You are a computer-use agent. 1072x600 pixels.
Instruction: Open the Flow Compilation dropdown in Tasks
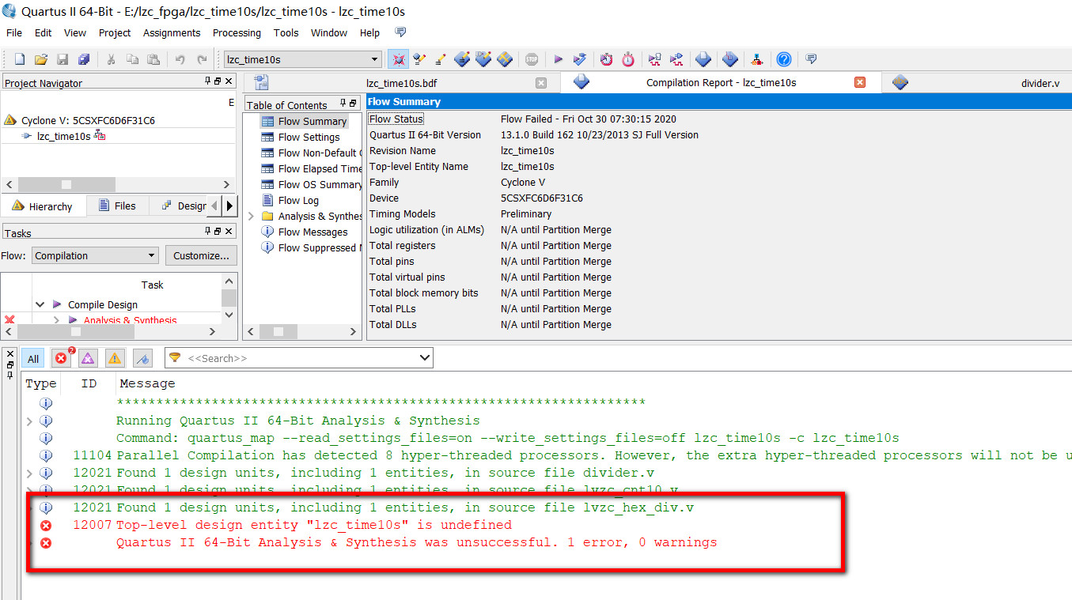click(x=96, y=255)
